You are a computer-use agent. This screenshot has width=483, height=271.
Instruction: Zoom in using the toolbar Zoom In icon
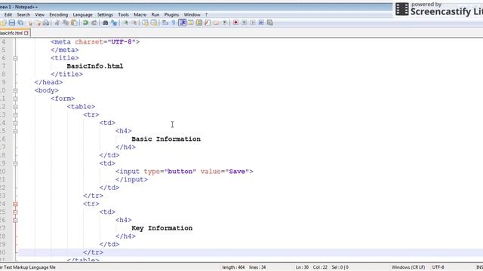click(126, 23)
